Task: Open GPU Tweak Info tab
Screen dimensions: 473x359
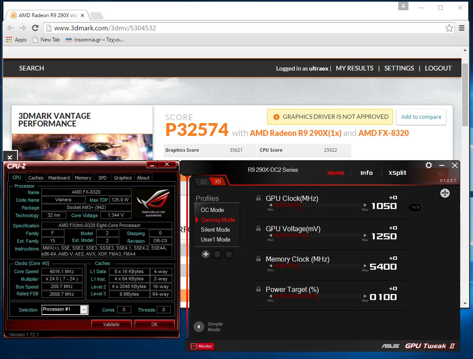Action: click(367, 173)
